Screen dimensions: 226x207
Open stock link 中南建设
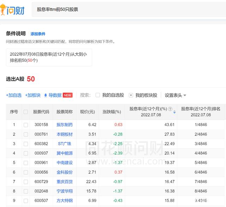tap(65, 163)
